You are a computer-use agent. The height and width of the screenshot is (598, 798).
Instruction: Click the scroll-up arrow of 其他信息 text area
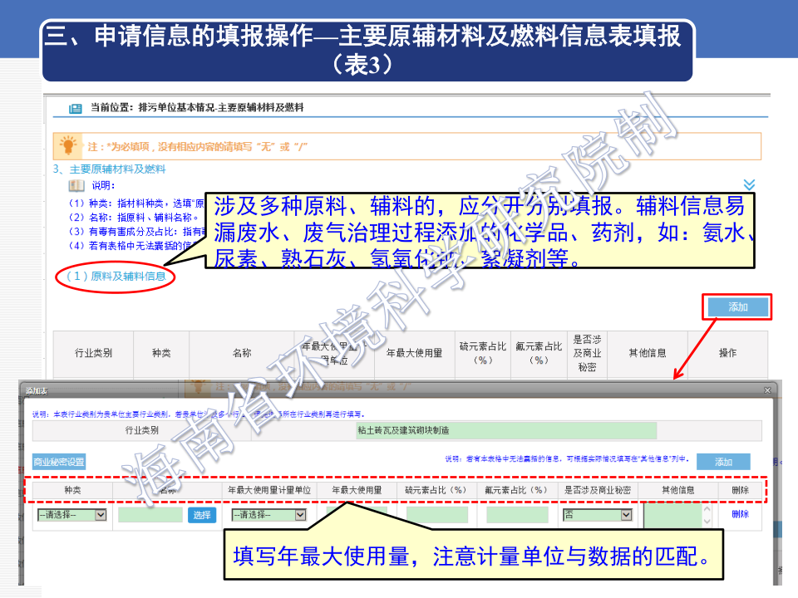[707, 507]
